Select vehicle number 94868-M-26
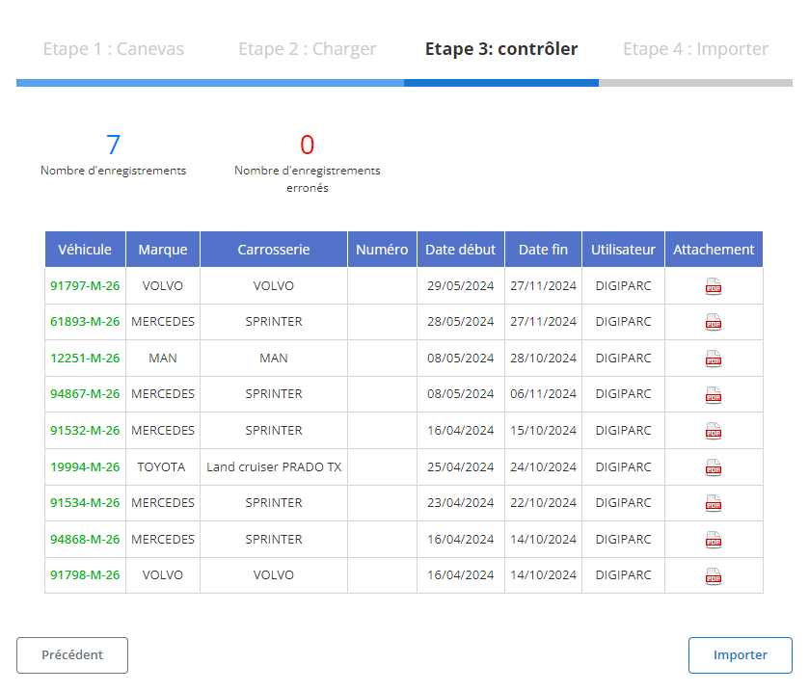 click(x=85, y=540)
